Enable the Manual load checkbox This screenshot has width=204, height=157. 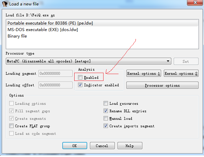click(x=106, y=118)
